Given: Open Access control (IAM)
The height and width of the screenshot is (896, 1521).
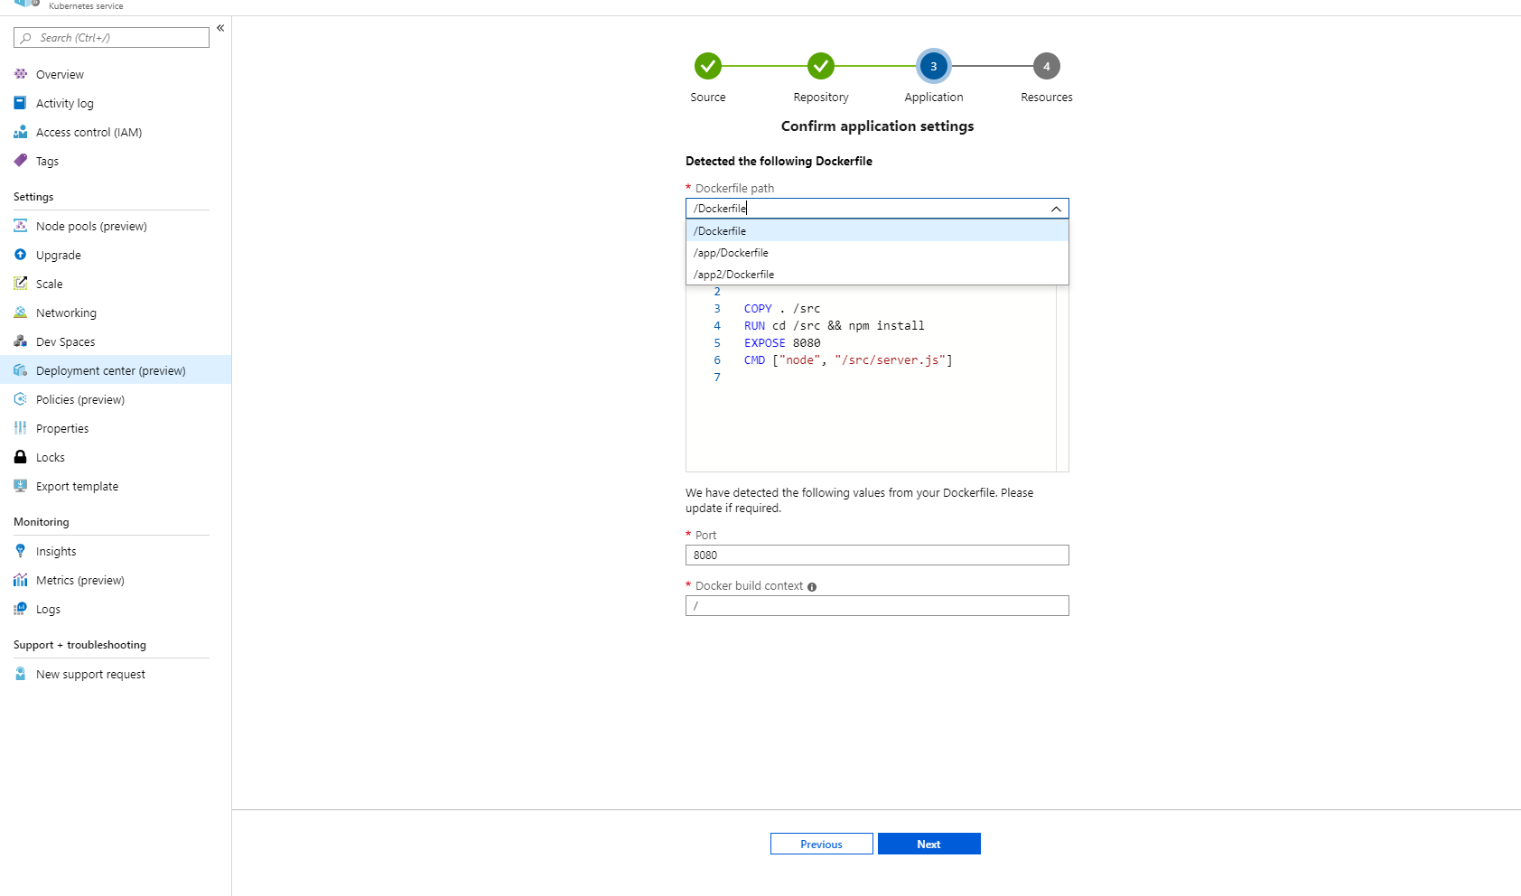Looking at the screenshot, I should pos(20,132).
